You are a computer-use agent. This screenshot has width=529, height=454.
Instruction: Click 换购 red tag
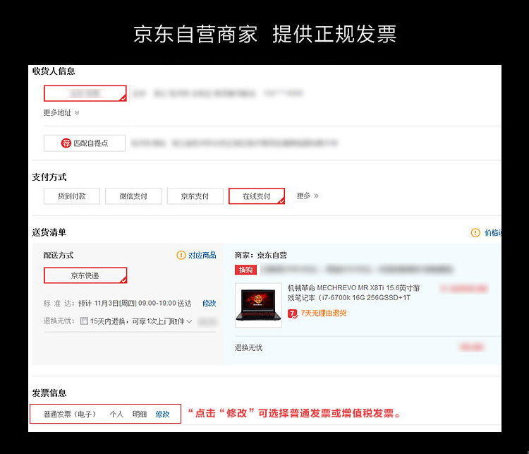(245, 270)
